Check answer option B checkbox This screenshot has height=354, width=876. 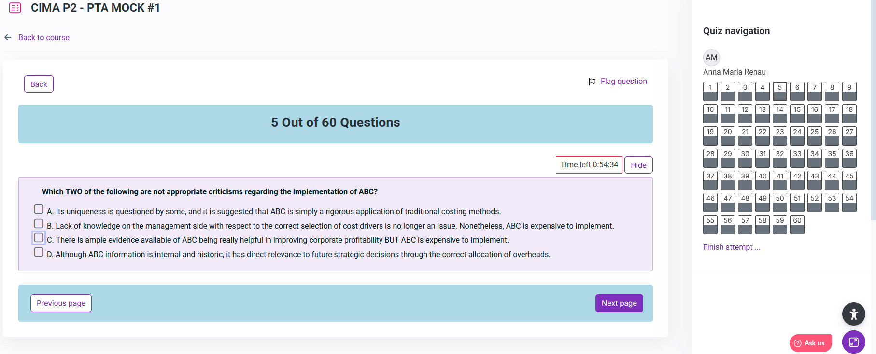[x=39, y=224]
